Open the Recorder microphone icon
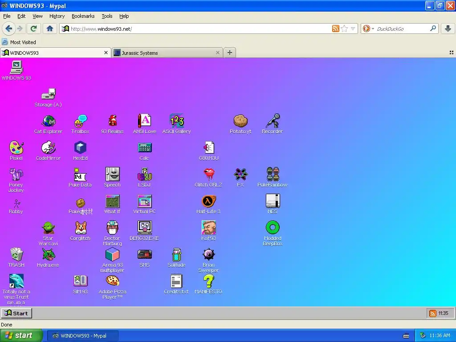 click(x=273, y=121)
